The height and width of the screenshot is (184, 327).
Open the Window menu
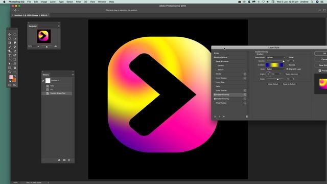point(102,2)
